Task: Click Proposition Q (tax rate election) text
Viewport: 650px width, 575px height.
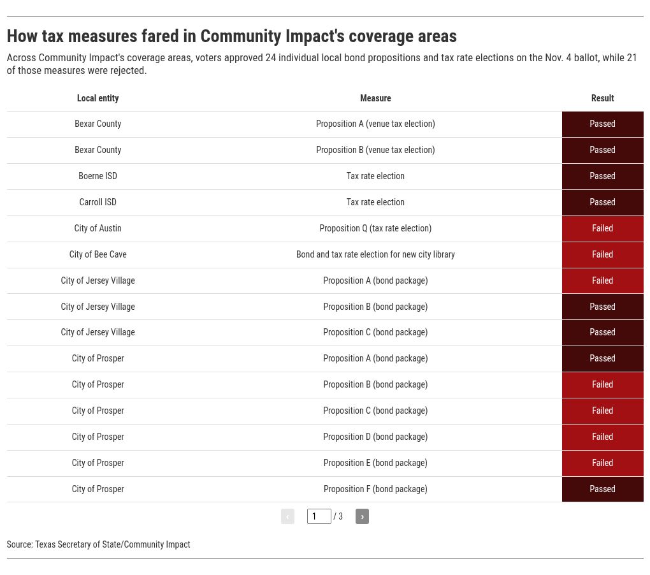Action: [375, 228]
